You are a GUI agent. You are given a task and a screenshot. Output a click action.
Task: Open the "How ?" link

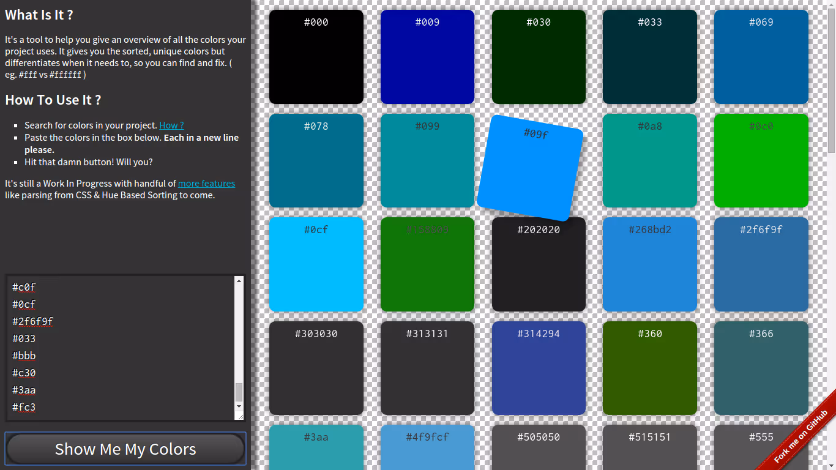pyautogui.click(x=171, y=125)
